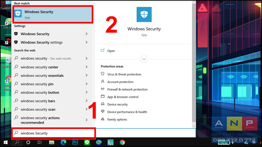Click magnifier icon beside 'windows security scan'
262x147 pixels.
(16, 109)
